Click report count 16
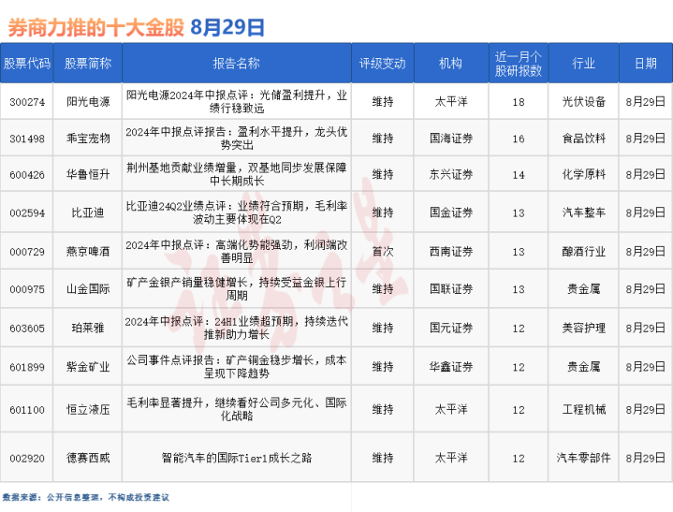Image resolution: width=673 pixels, height=512 pixels. pos(518,139)
